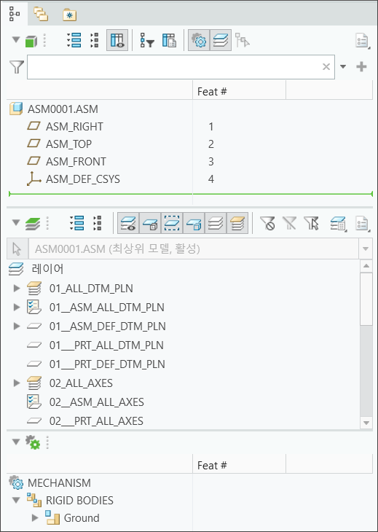Toggle the layer tree display button
This screenshot has width=378, height=532.
[x=221, y=40]
